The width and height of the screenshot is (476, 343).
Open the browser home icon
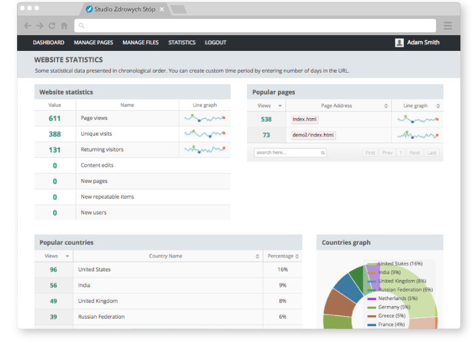pos(64,26)
